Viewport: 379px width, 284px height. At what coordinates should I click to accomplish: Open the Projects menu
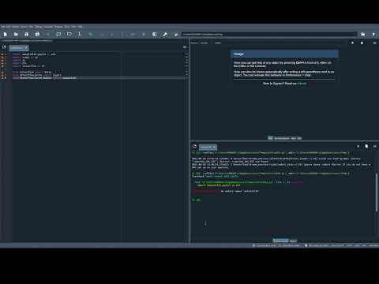tap(58, 27)
